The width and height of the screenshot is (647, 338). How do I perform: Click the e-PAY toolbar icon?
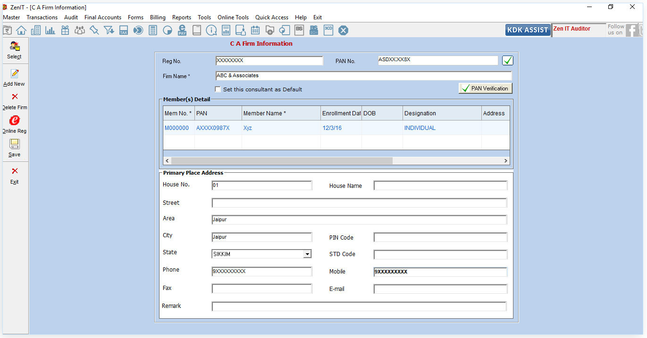tap(182, 31)
